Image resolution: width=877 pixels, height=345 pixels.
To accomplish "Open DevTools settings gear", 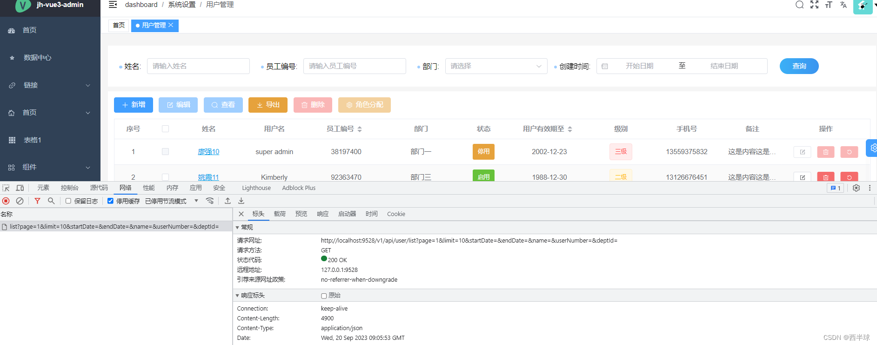I will [x=856, y=188].
